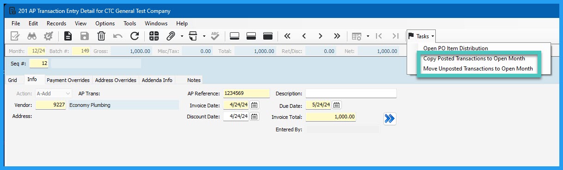Click the Entered By field

click(x=342, y=129)
